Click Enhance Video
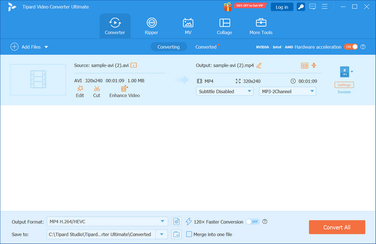376x244 pixels. 125,92
